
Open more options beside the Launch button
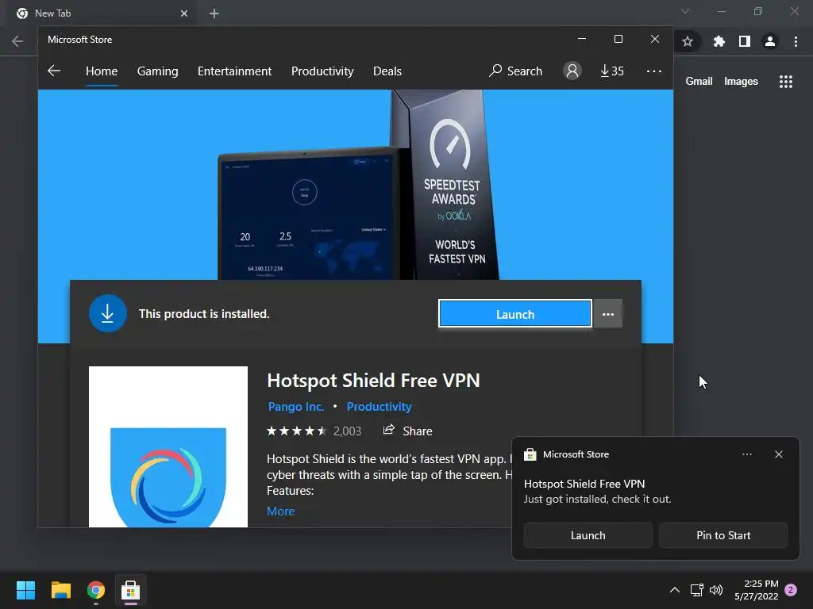coord(607,314)
